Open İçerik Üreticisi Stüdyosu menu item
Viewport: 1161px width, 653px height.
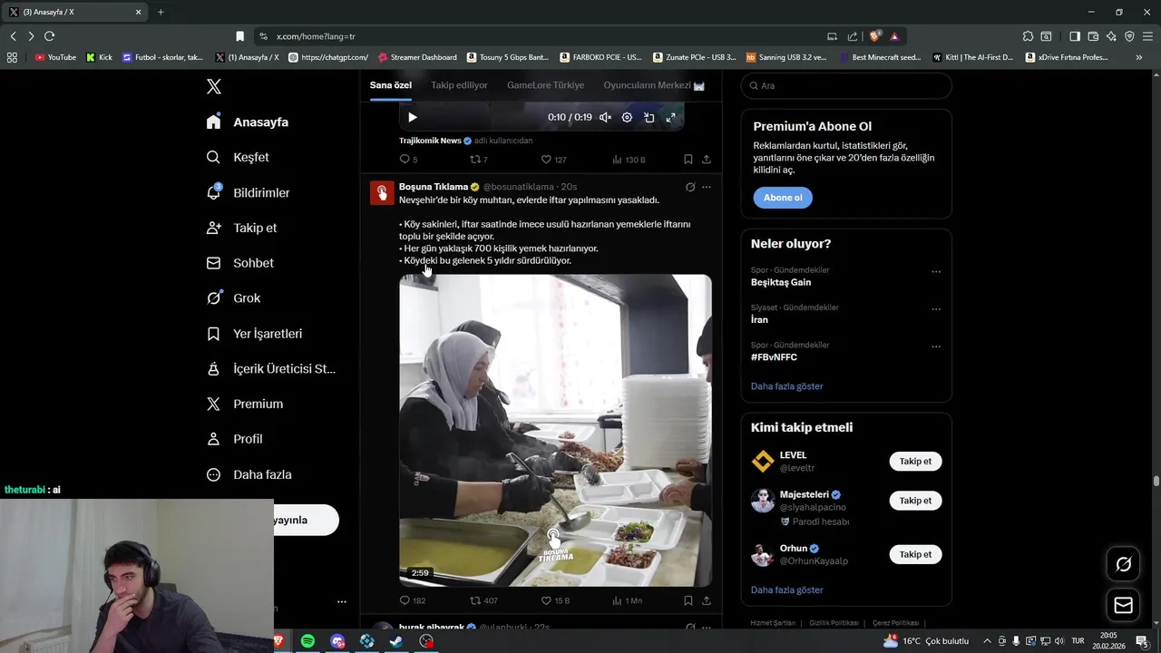point(270,369)
